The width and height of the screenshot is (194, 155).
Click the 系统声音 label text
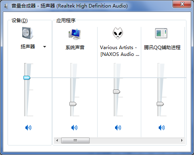[75, 48]
